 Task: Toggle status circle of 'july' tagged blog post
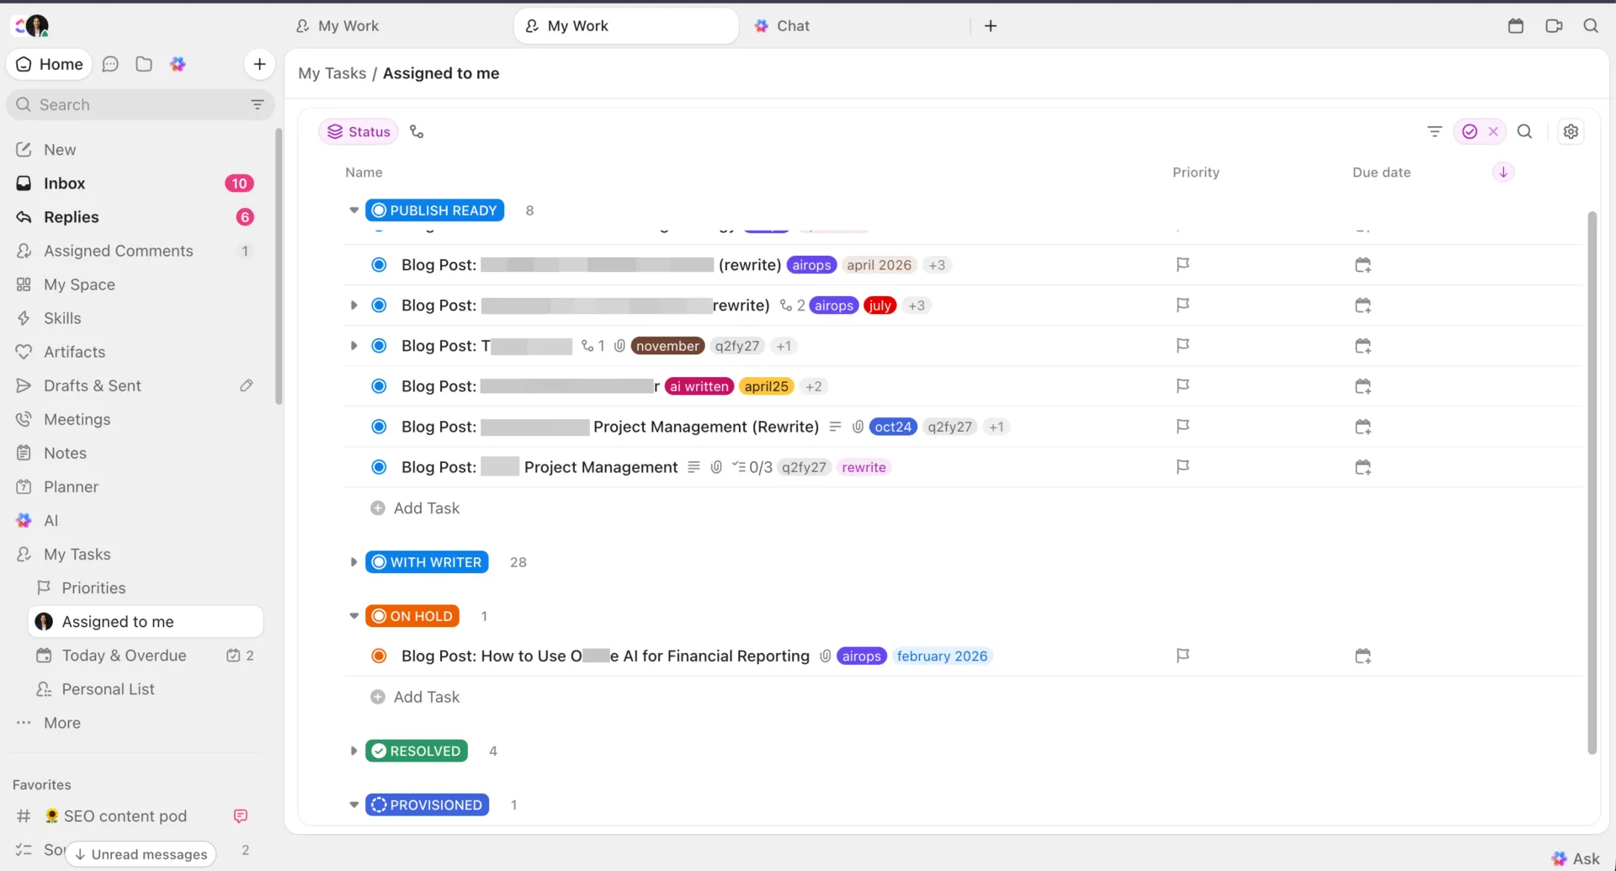[379, 305]
